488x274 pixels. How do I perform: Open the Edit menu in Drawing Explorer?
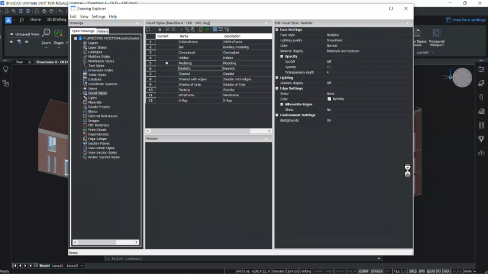(x=73, y=16)
